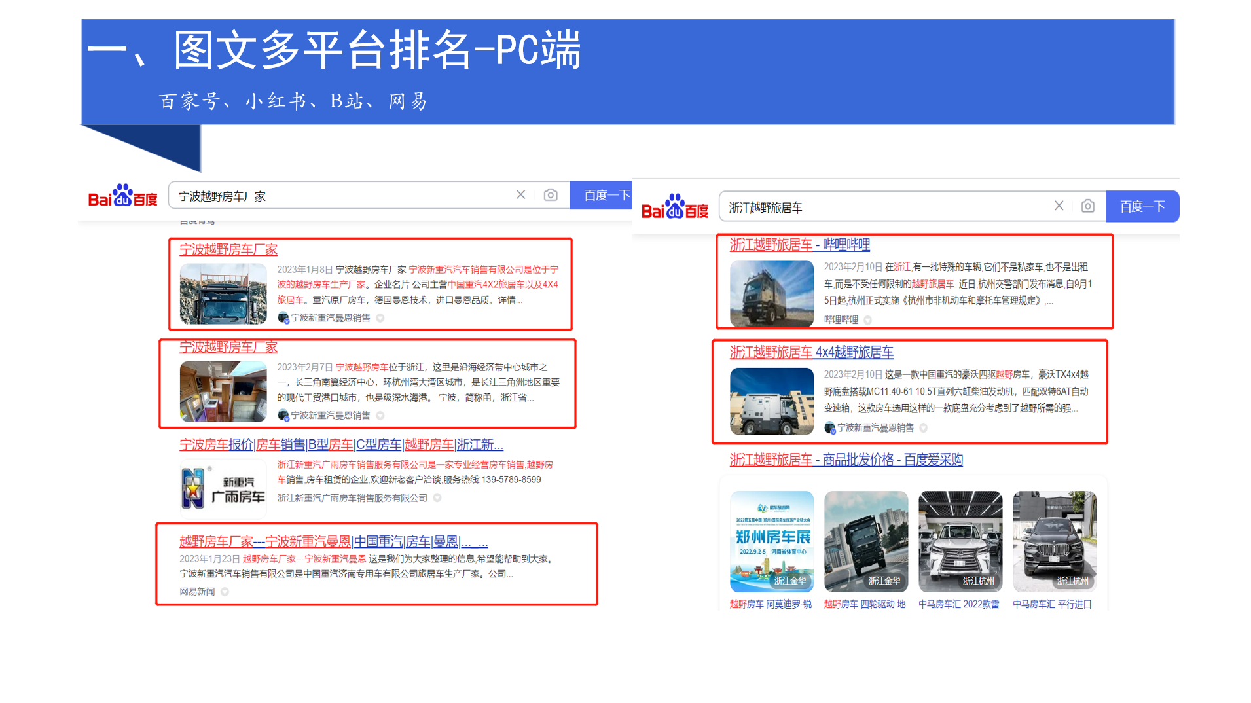Click author avatar icon under 4x4越野旅居车 result

coord(829,428)
